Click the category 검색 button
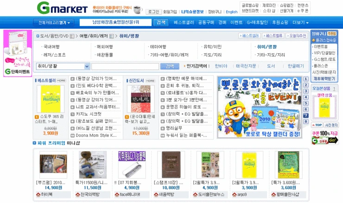343x203 pixels. click(x=170, y=66)
